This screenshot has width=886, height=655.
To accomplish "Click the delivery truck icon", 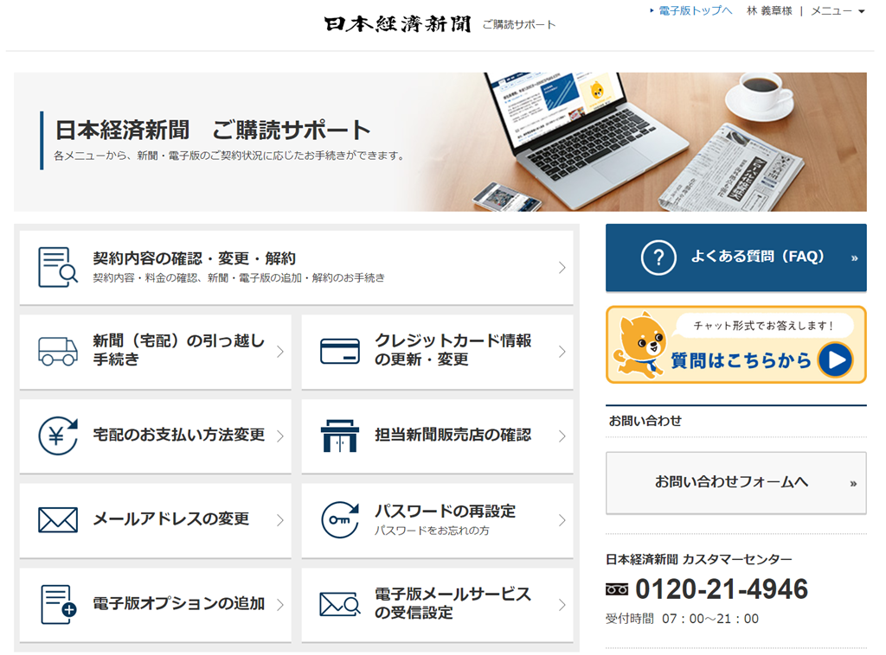I will pos(58,351).
